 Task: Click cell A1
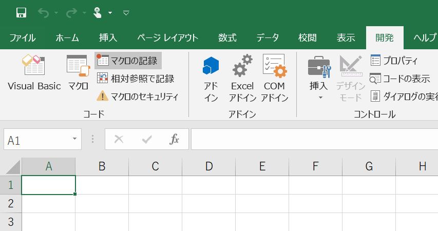[x=49, y=185]
